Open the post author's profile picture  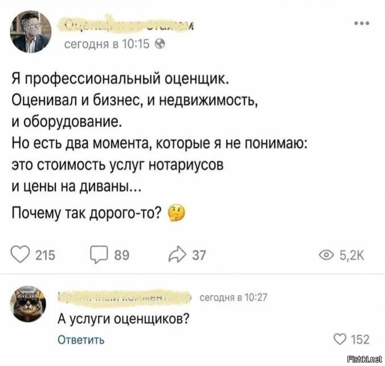click(31, 32)
